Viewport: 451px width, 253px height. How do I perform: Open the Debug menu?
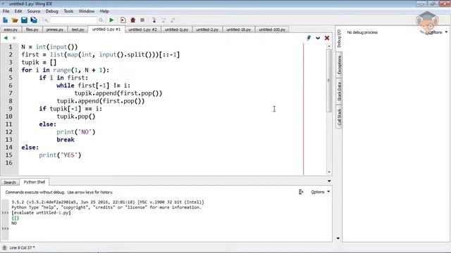pos(51,11)
